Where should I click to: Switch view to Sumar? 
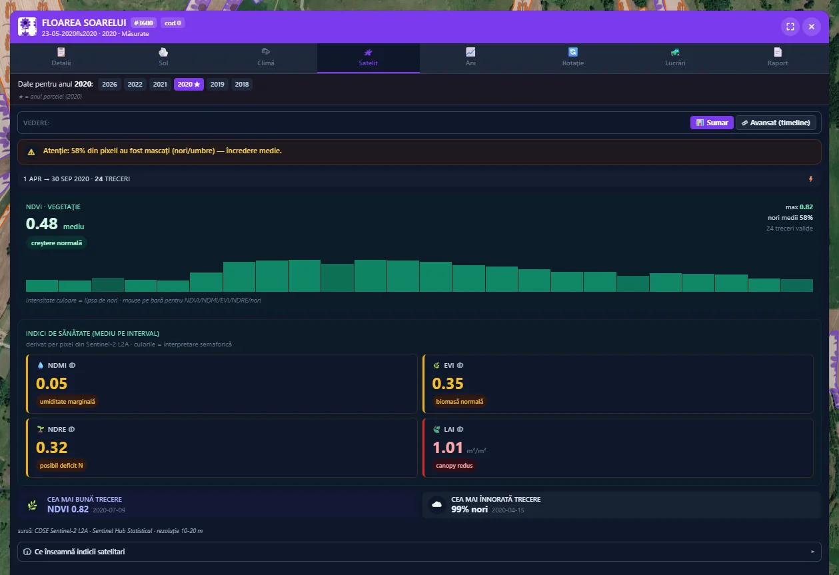tap(712, 123)
